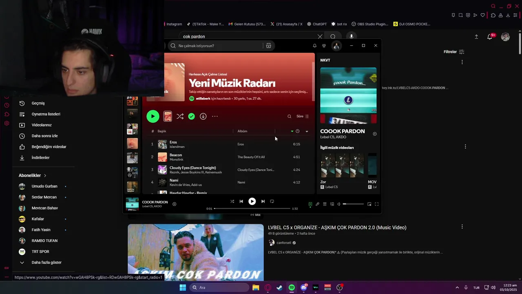Clear the YouTube search box with the X

[x=320, y=37]
